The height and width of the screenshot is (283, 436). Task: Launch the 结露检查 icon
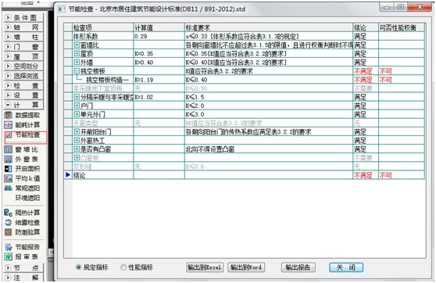[x=9, y=223]
